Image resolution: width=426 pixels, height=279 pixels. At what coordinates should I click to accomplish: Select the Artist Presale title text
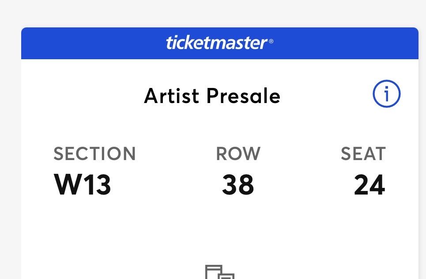tap(212, 96)
